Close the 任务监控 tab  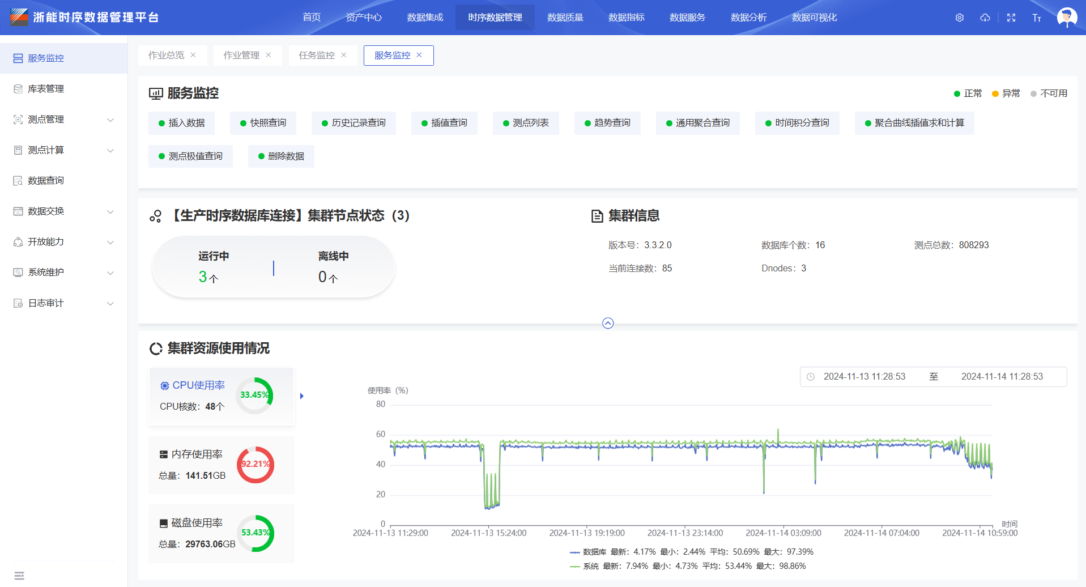pos(344,55)
